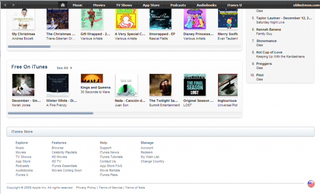Open The Twilight Saga poster thumbnail
320x194 pixels.
pyautogui.click(x=160, y=85)
